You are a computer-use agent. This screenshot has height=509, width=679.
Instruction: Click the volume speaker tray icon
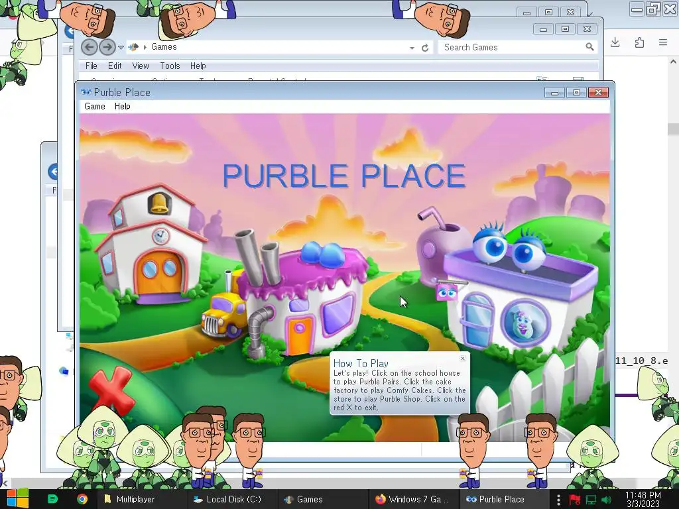coord(606,500)
